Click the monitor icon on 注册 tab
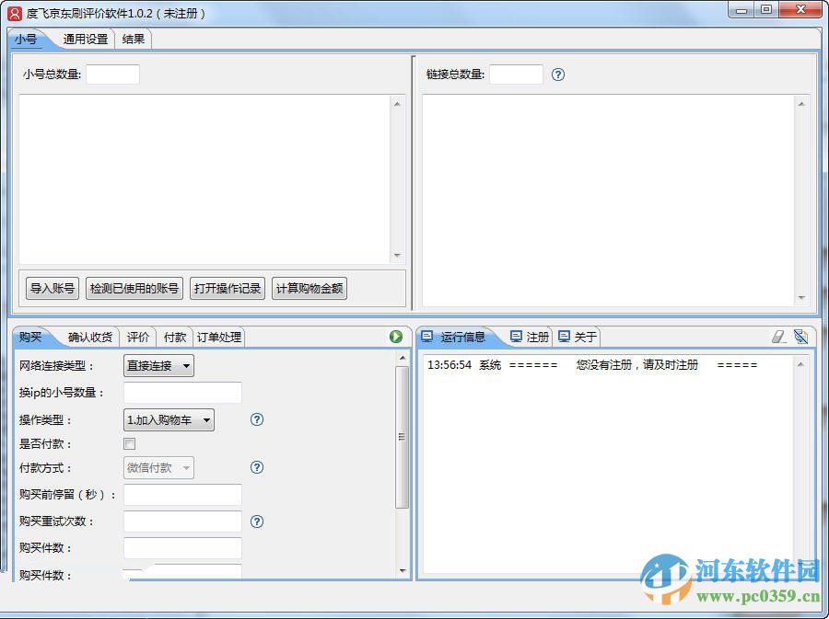The width and height of the screenshot is (829, 619). click(x=516, y=336)
